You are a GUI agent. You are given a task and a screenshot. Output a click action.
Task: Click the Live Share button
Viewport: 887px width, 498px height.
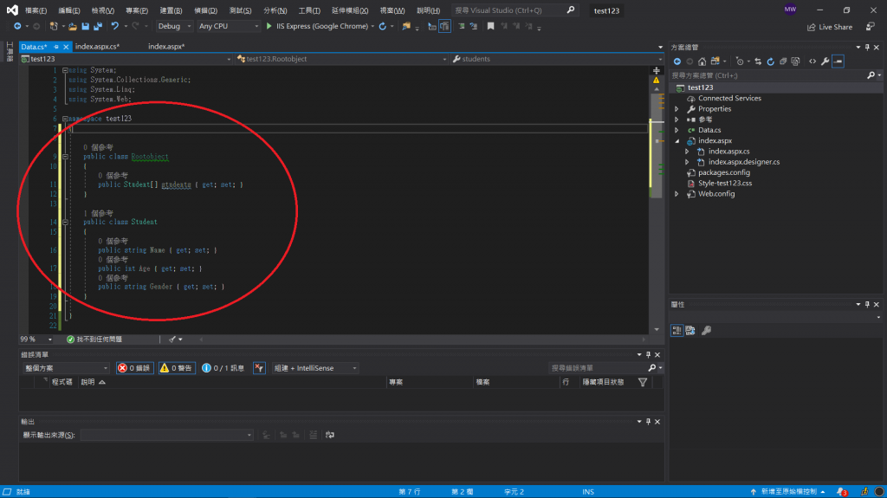(829, 27)
